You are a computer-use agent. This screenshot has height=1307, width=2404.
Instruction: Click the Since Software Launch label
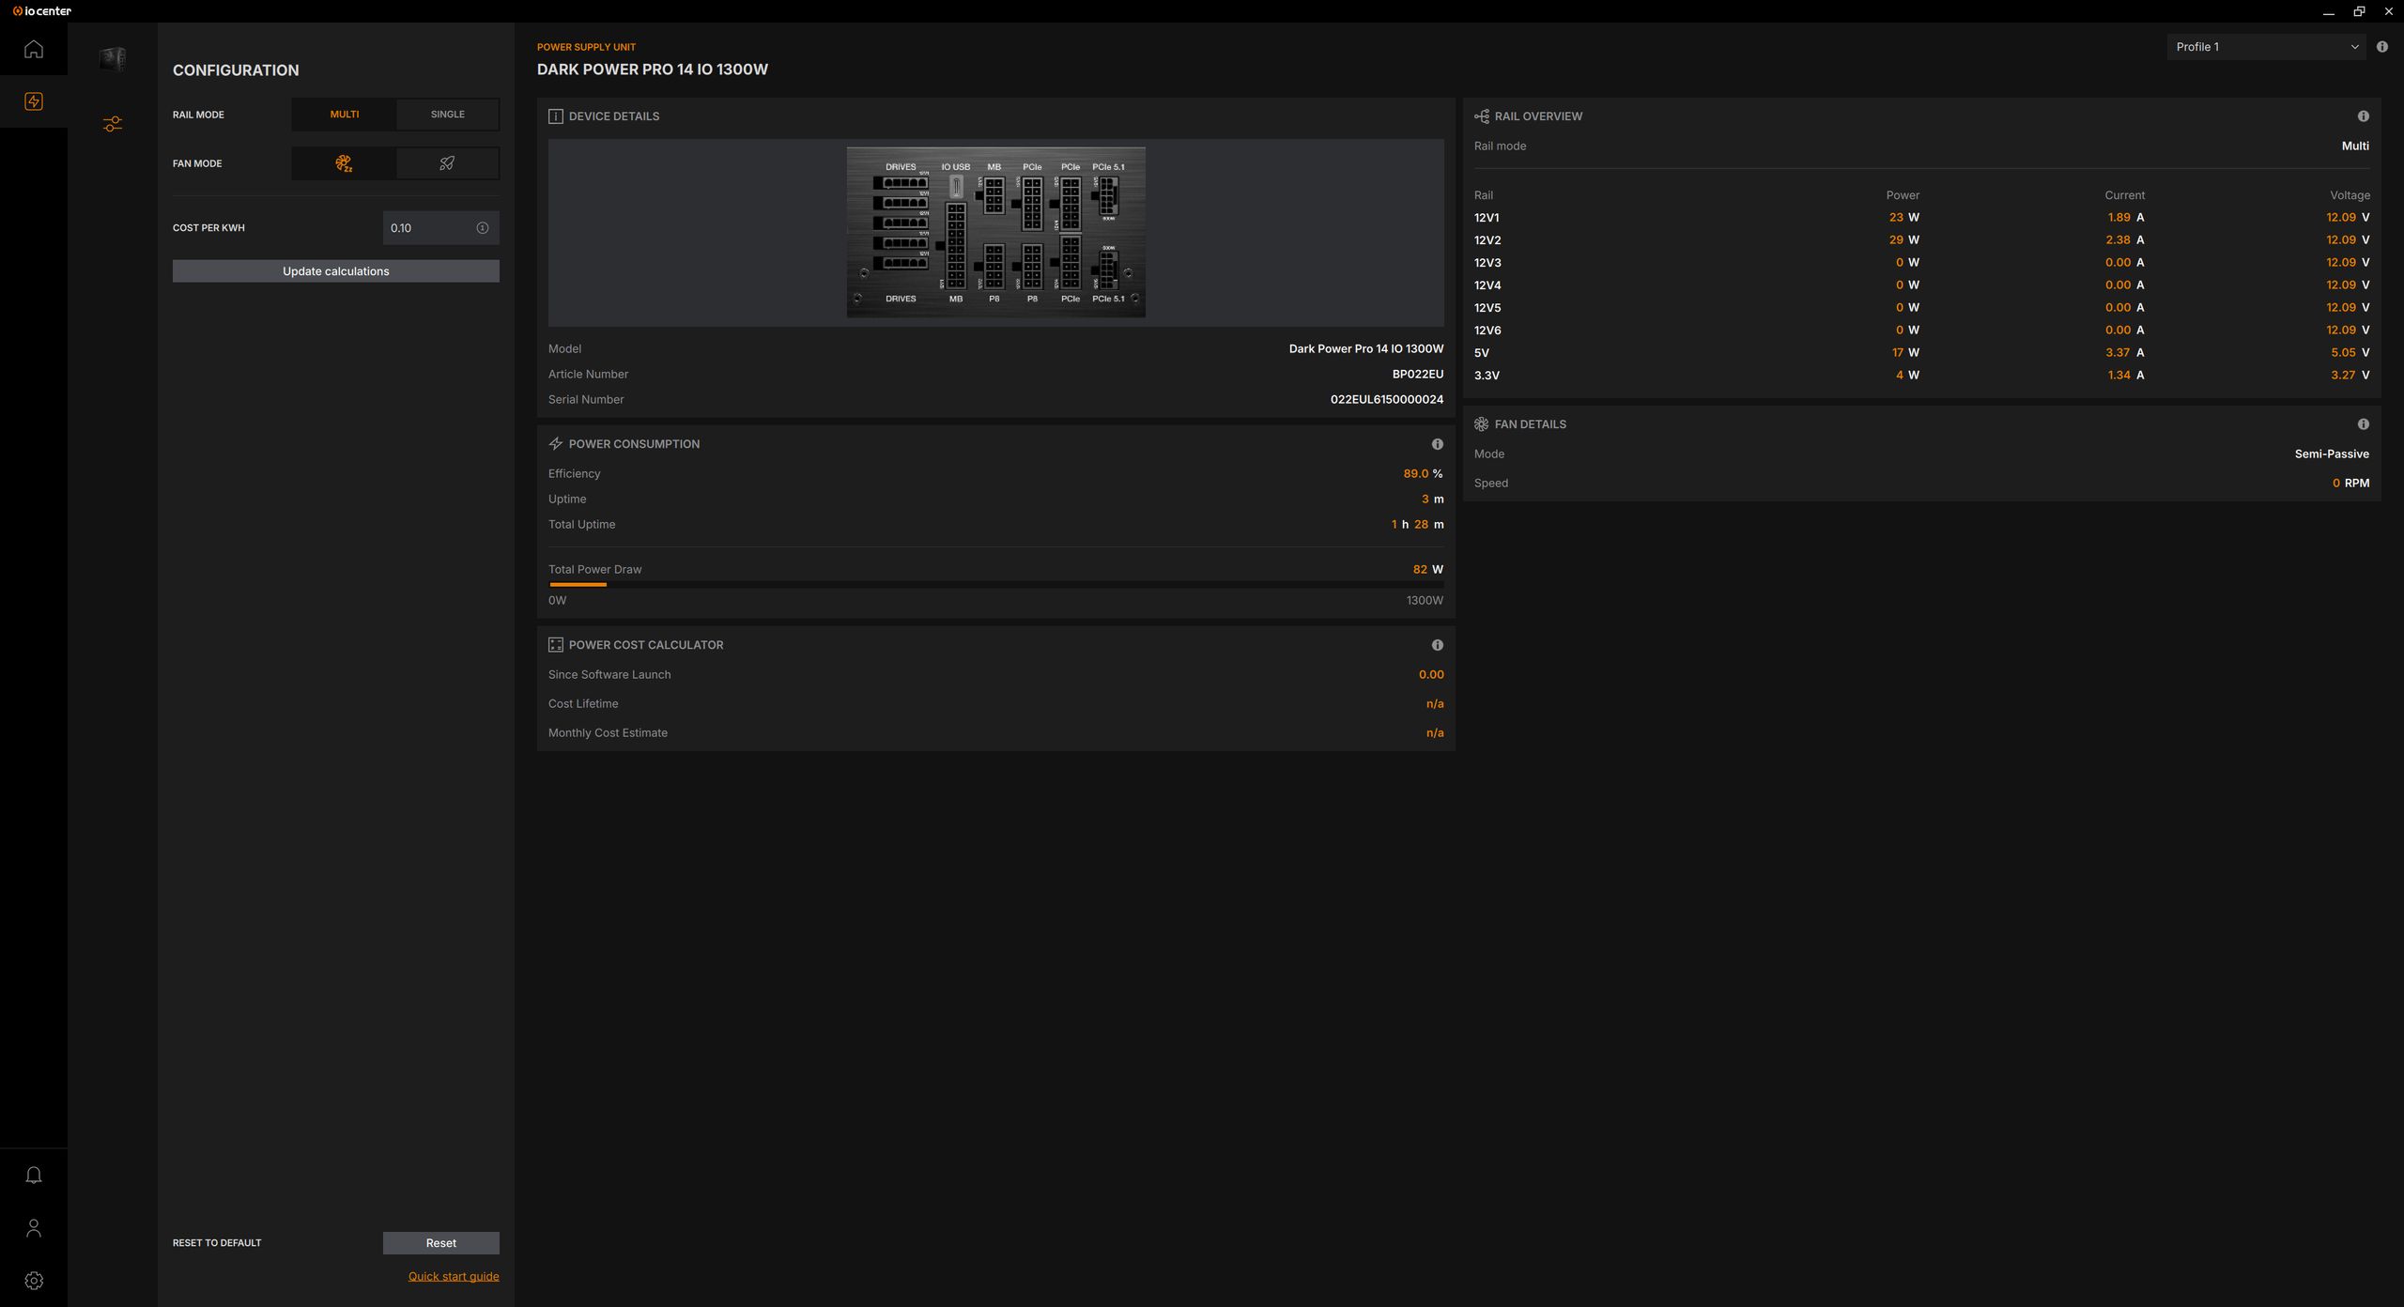point(609,675)
